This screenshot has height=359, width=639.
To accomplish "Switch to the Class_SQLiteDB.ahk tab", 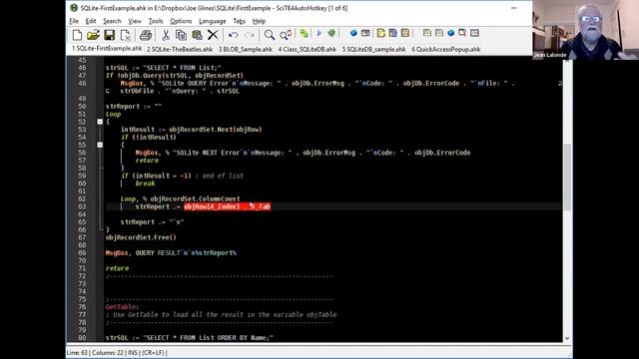I will pos(307,49).
